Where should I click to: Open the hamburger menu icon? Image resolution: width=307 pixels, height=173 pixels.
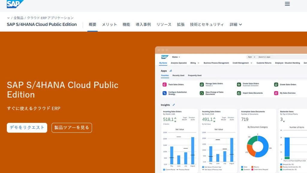287,4
